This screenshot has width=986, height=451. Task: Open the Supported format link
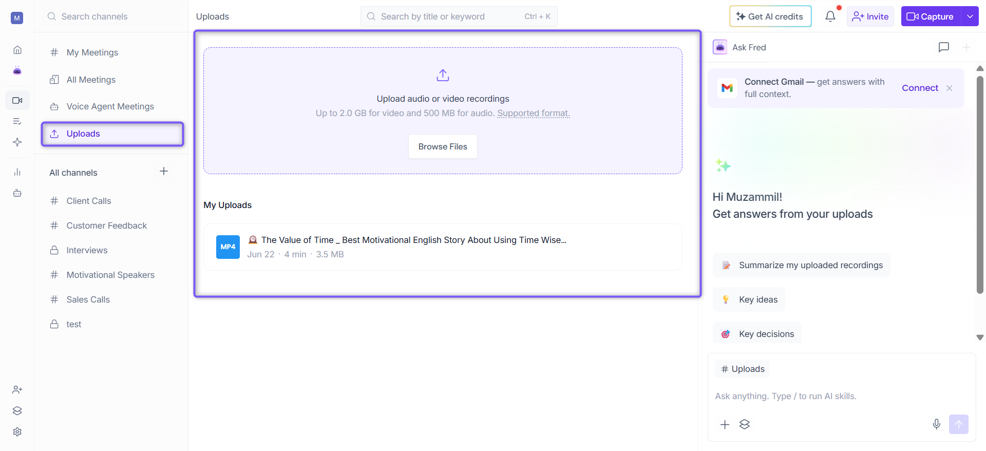534,113
